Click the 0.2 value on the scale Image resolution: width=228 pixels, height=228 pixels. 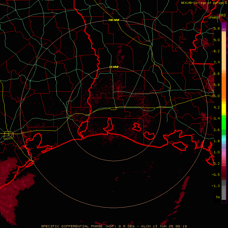point(217,164)
